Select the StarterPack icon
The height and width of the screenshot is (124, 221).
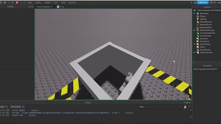coord(198,41)
